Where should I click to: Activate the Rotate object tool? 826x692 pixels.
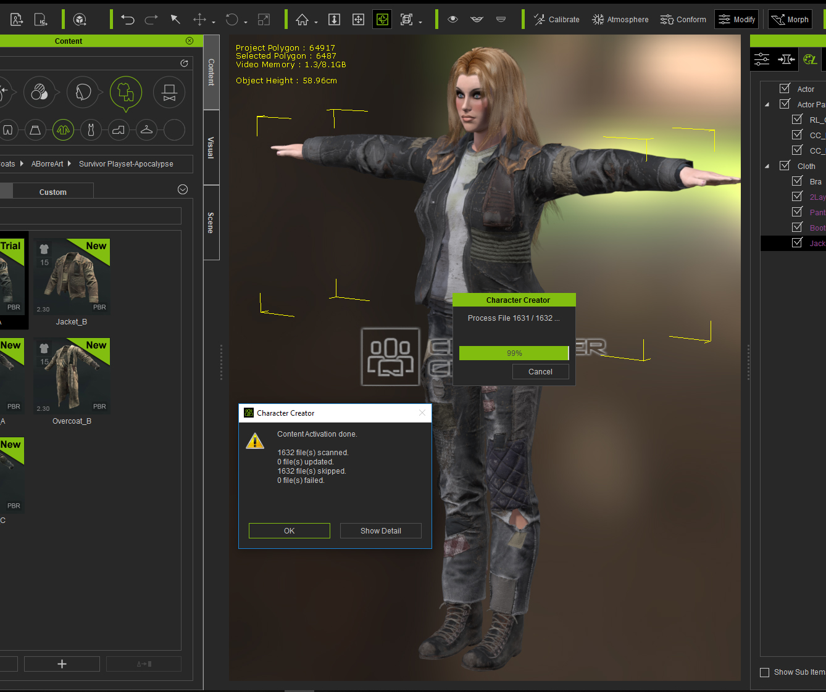(x=232, y=20)
